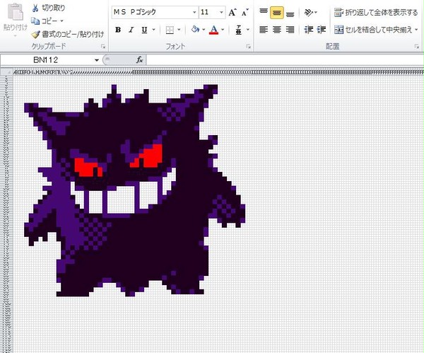
Task: Decrease font size with small A icon
Action: coord(245,12)
